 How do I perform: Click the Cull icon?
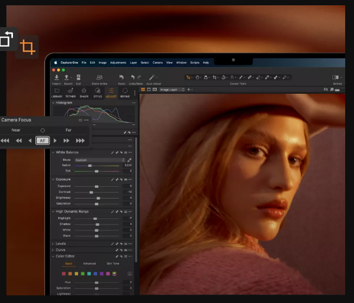pyautogui.click(x=78, y=77)
